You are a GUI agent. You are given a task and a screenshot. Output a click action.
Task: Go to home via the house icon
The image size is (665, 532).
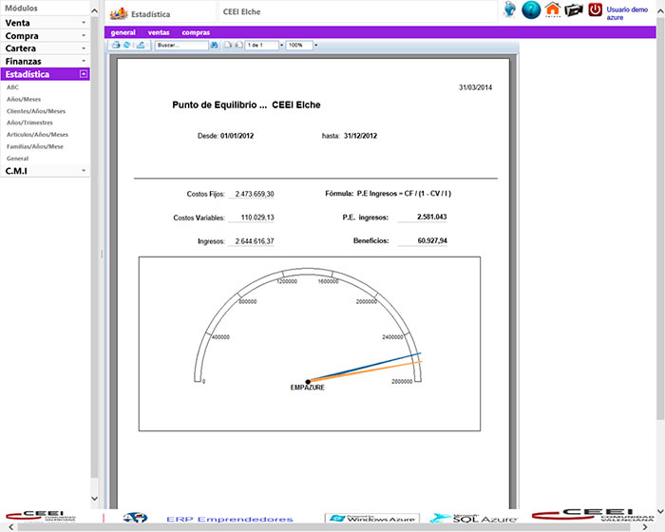pyautogui.click(x=552, y=10)
